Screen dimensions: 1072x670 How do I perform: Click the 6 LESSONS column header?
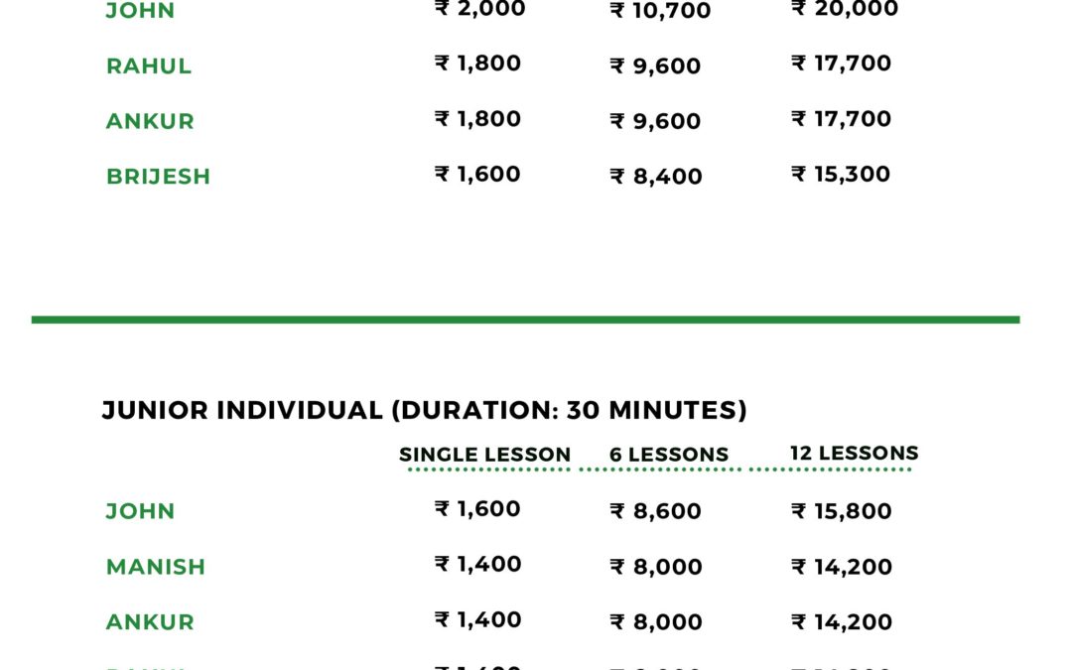point(669,455)
